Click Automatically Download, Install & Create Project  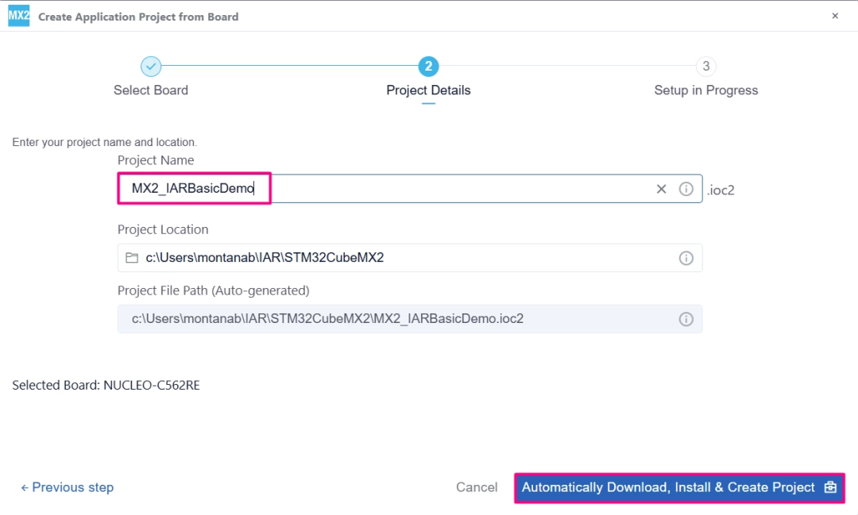679,488
